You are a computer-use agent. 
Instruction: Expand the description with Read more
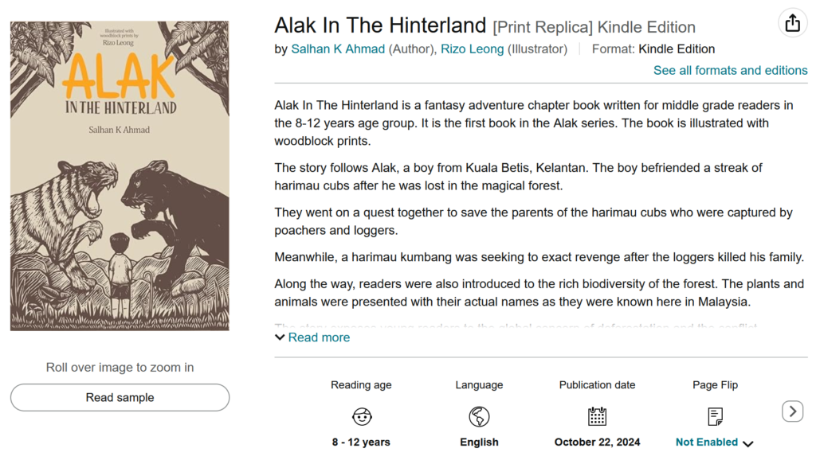[x=319, y=337]
